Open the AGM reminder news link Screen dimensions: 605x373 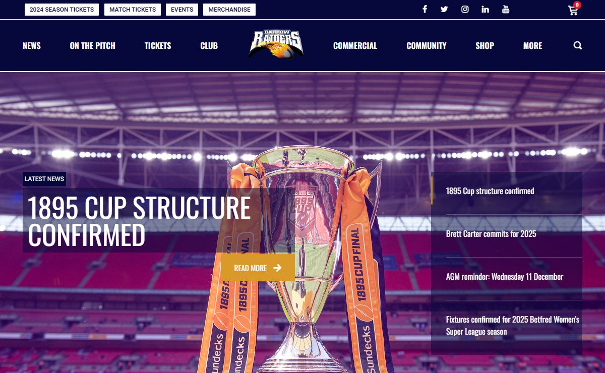(x=505, y=277)
